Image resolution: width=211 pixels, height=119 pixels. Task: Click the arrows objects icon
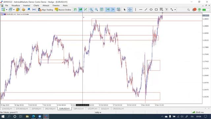pyautogui.click(x=172, y=10)
